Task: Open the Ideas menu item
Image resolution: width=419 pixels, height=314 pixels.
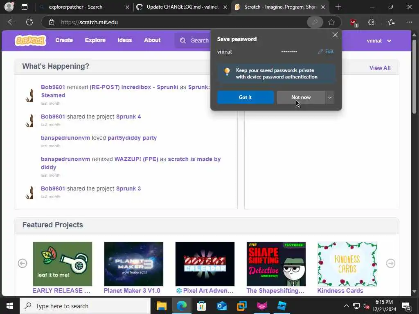Action: (x=125, y=40)
